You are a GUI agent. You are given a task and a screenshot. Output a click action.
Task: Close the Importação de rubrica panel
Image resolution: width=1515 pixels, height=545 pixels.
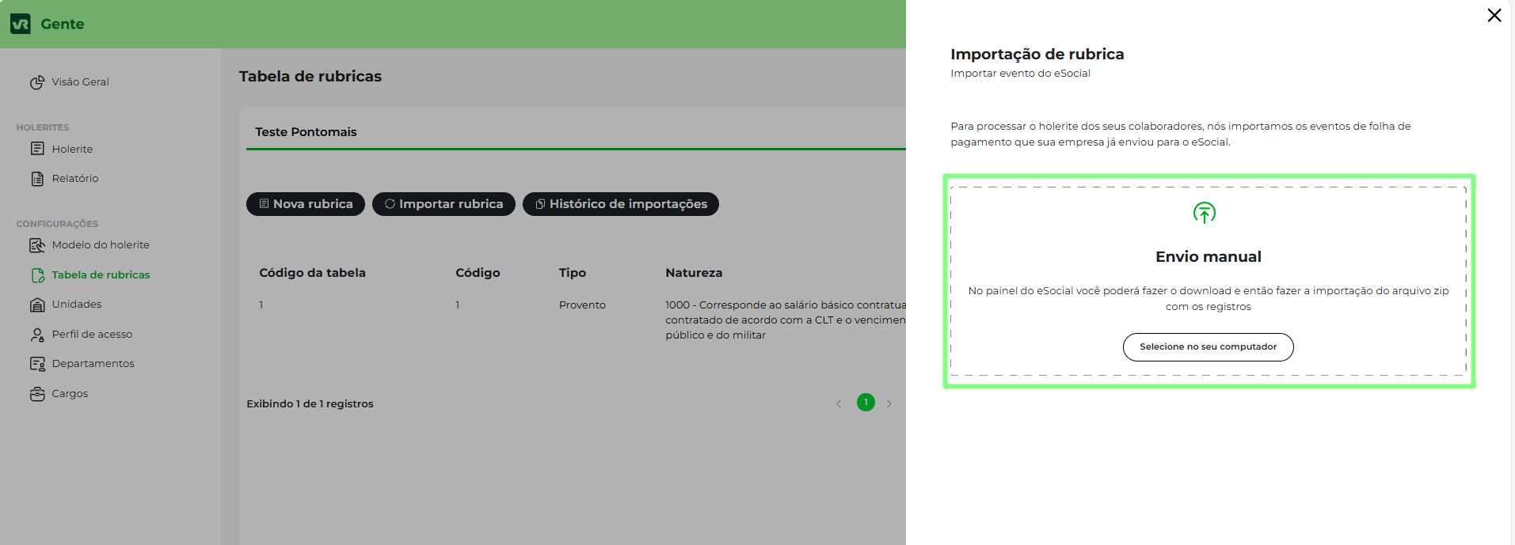(1494, 16)
